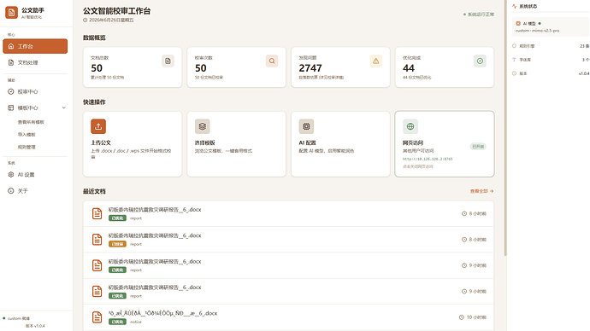
Task: Click the 系统状态 pulse icon
Action: coord(515,6)
